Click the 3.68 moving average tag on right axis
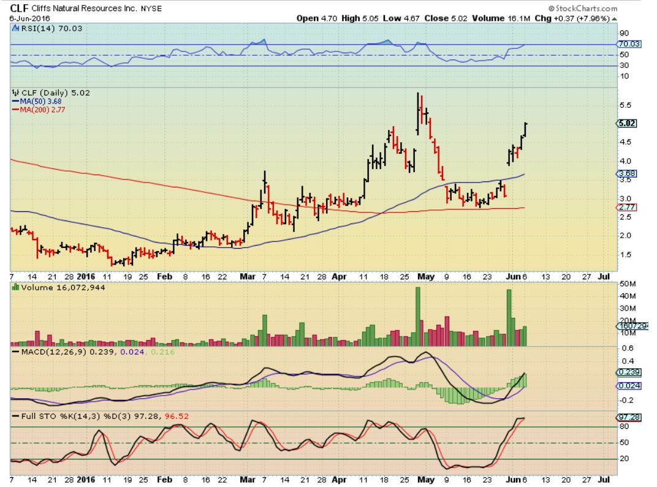Screen dimensions: 657x487 (627, 173)
